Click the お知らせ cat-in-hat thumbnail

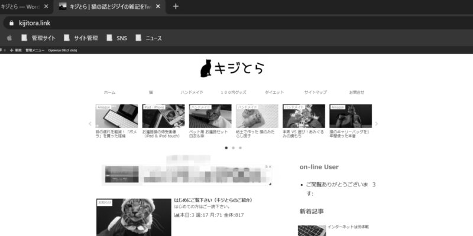(x=134, y=217)
